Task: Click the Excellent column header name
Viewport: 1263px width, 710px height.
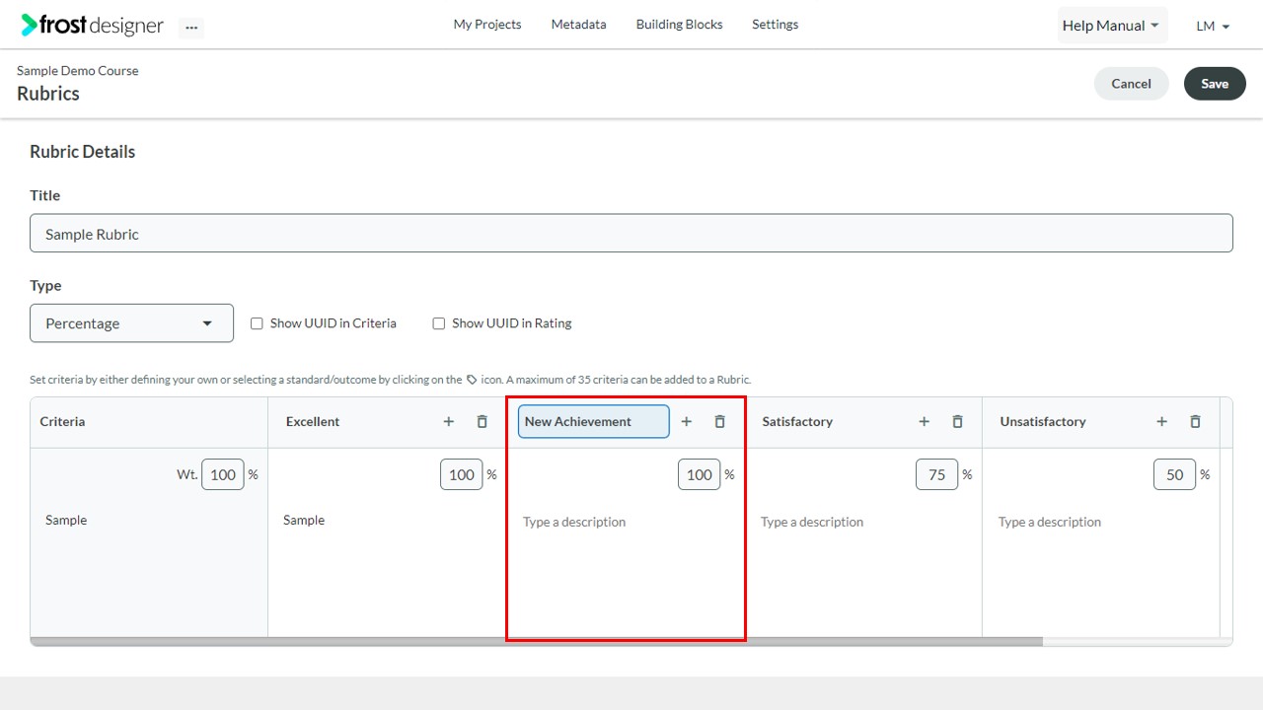Action: pyautogui.click(x=313, y=421)
